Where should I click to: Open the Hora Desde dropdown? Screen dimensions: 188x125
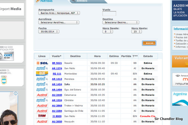tap(108, 32)
